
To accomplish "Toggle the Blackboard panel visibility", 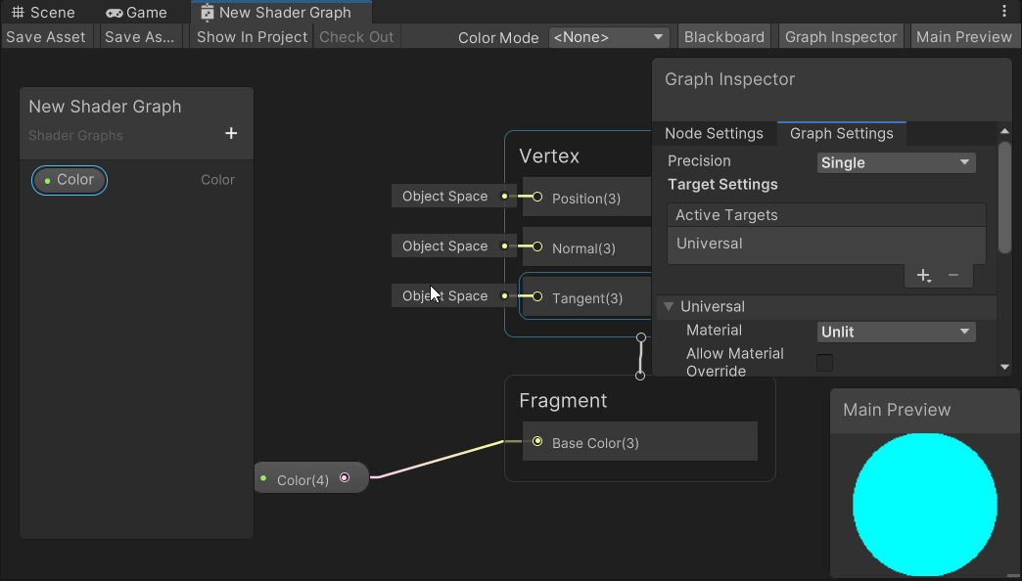I will (x=724, y=37).
